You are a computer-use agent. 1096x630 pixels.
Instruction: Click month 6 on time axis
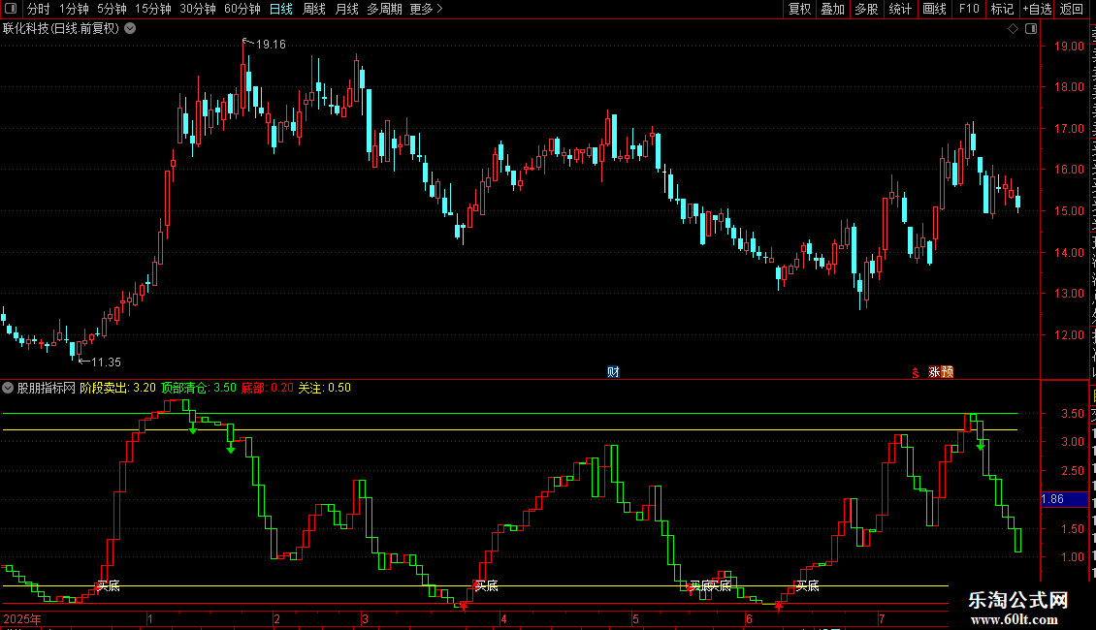[749, 618]
